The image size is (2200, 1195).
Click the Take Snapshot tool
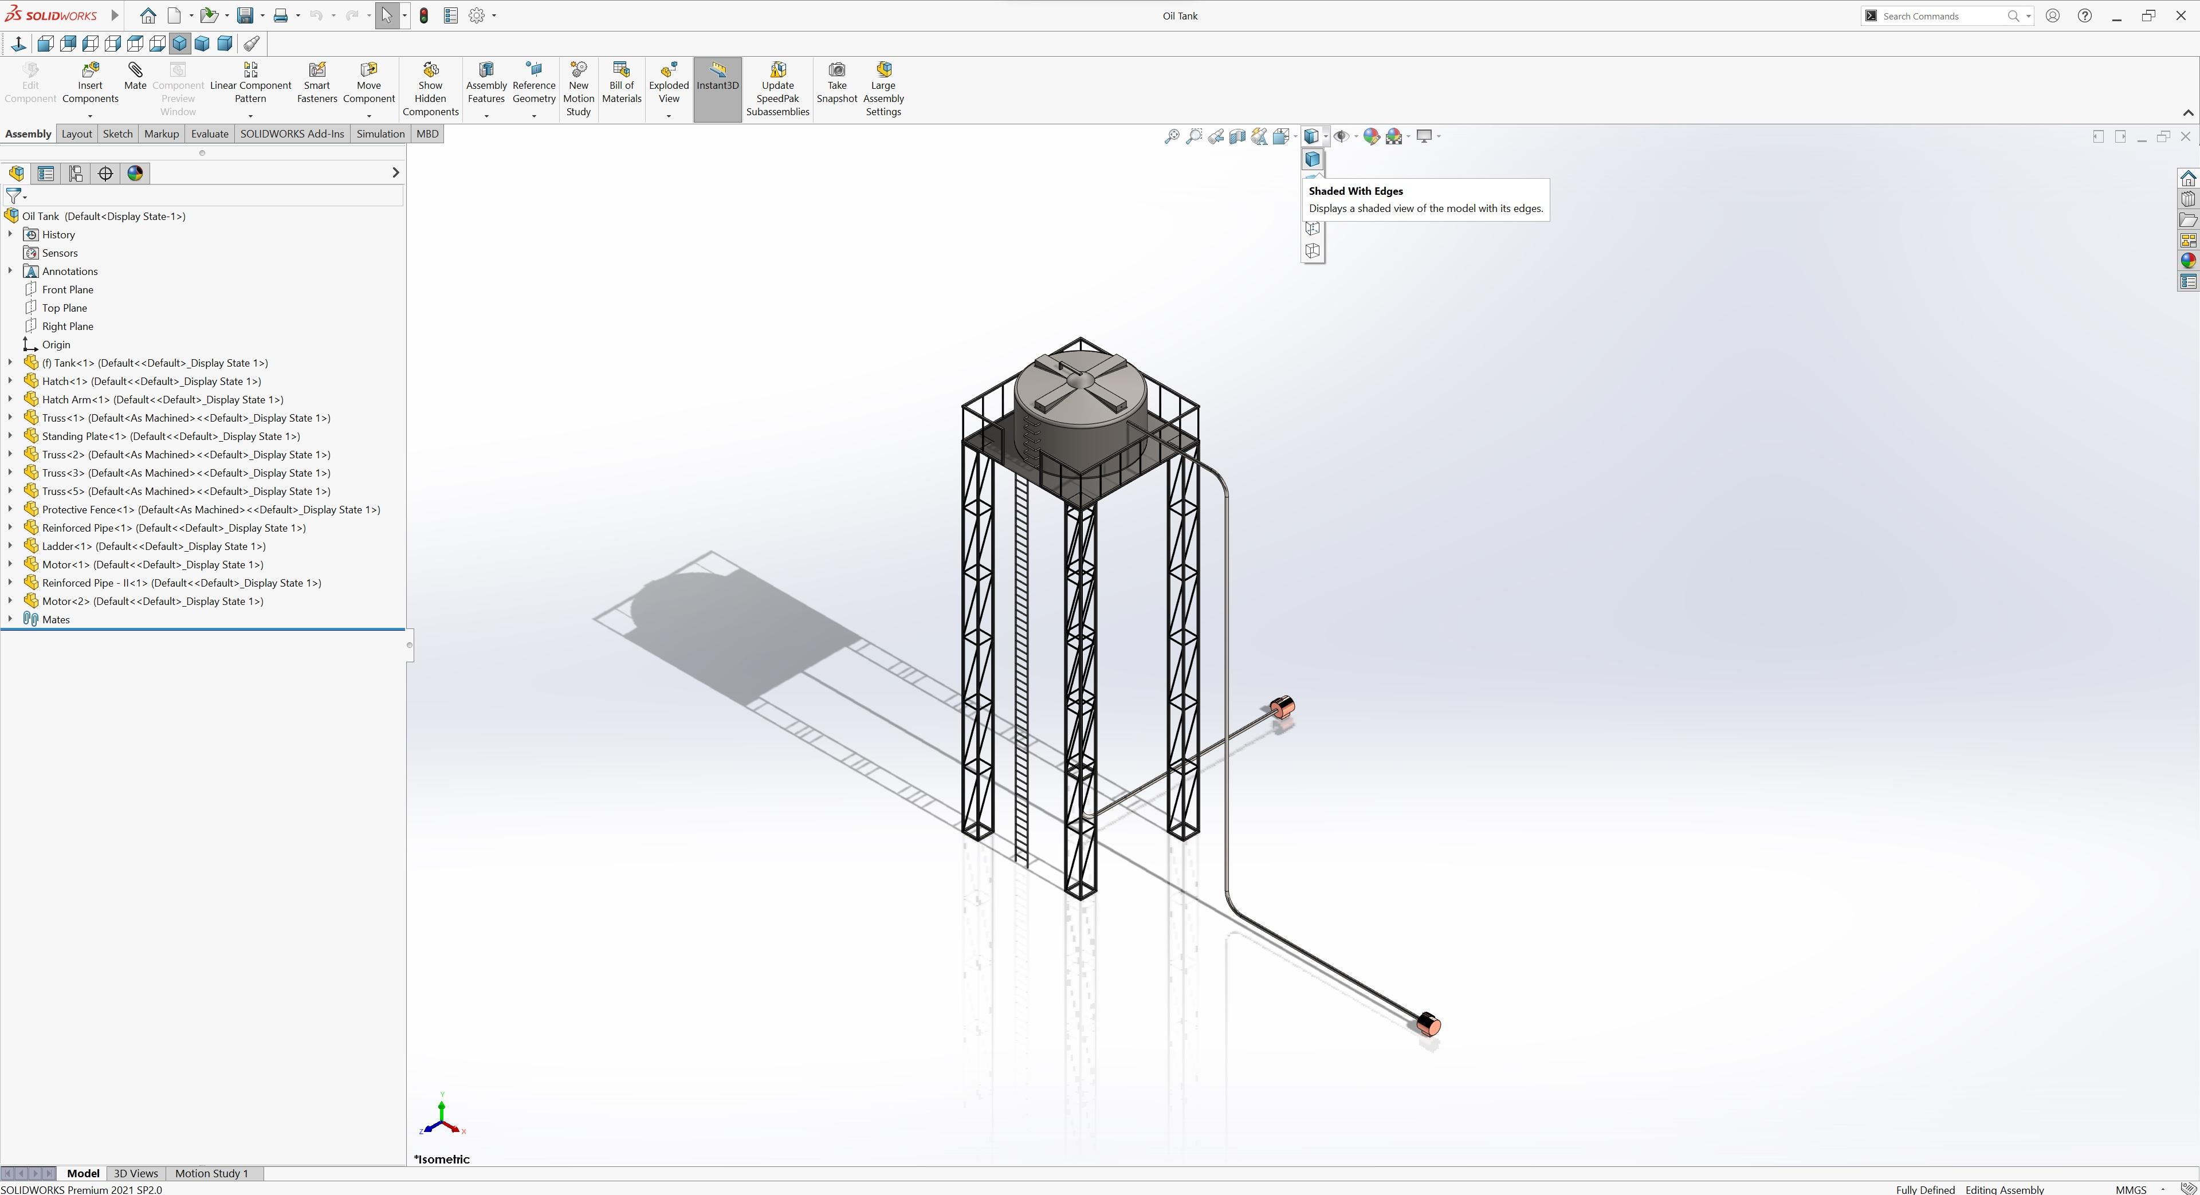836,84
